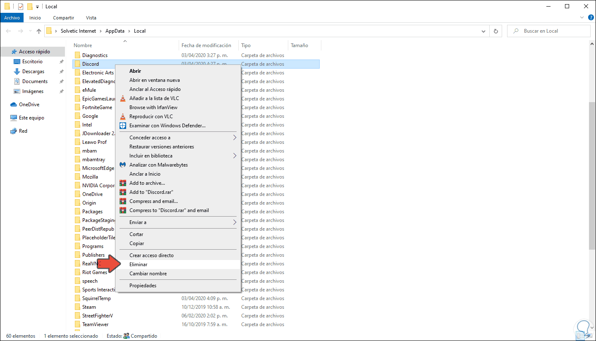Click the WinRAR icon beside 'Add to archive...'
Viewport: 596px width, 341px height.
(122, 183)
